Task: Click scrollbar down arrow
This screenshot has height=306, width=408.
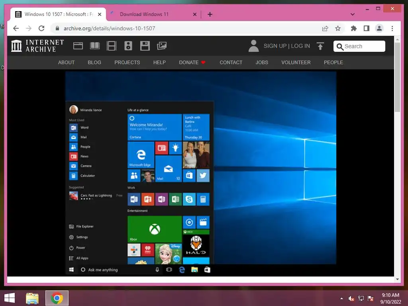Action: (397, 279)
